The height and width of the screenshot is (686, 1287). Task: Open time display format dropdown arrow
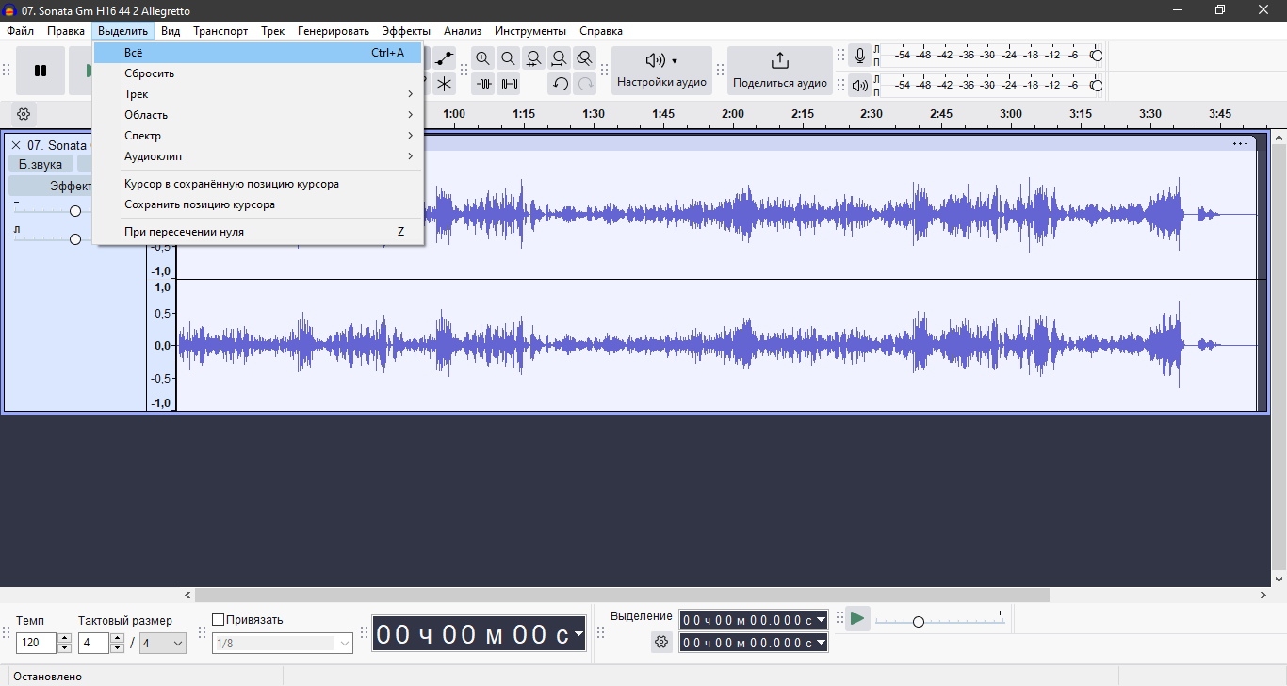(x=578, y=634)
